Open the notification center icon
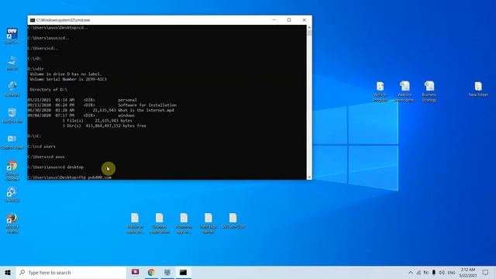Image resolution: width=496 pixels, height=279 pixels. click(x=486, y=272)
